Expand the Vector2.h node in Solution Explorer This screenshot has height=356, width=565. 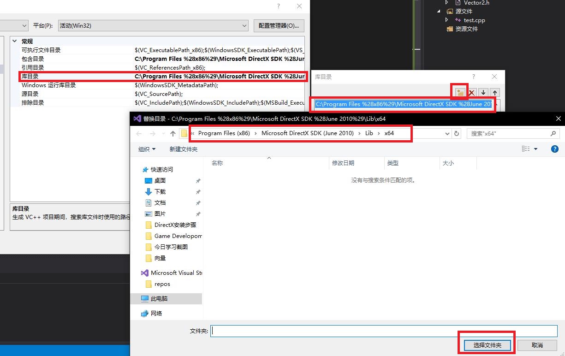(x=447, y=3)
